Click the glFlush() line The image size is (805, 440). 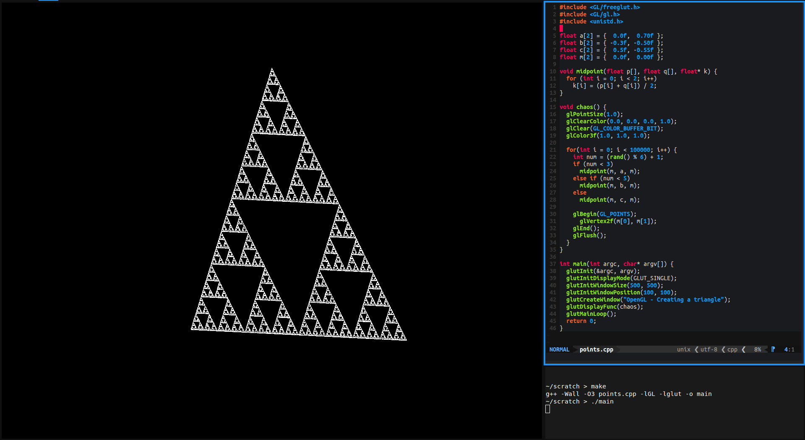[x=589, y=235]
